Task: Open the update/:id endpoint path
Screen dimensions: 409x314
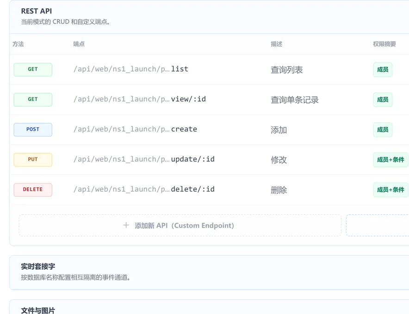Action: point(144,159)
